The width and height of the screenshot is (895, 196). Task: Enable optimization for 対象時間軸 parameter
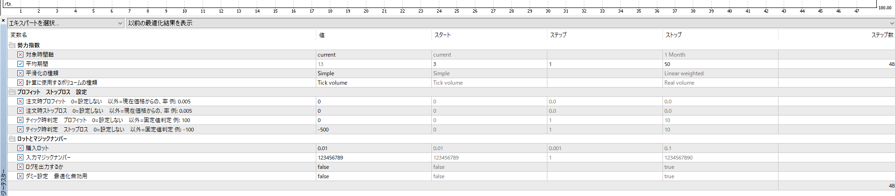pos(21,55)
